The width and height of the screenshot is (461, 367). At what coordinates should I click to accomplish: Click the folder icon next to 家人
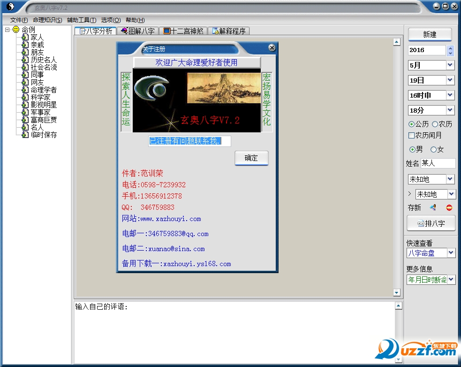coord(25,37)
